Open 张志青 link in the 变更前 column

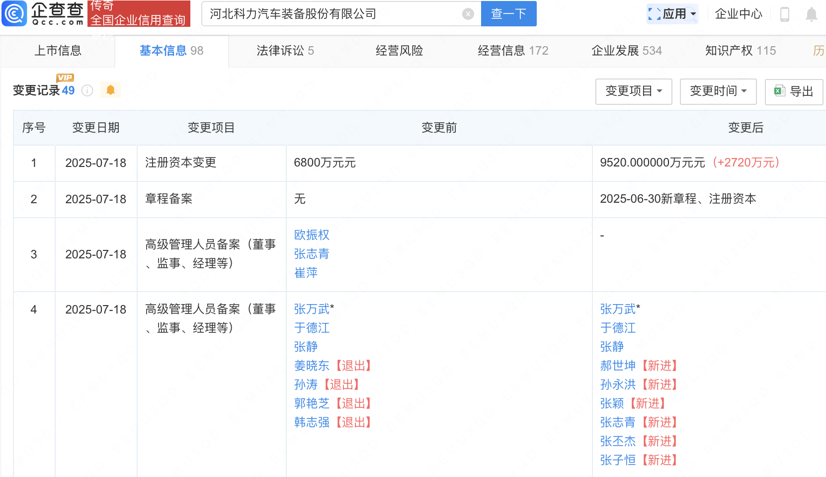(312, 254)
